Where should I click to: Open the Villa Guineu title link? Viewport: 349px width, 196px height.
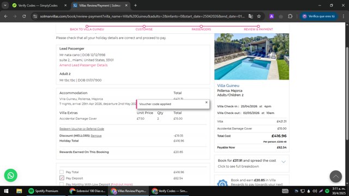click(x=228, y=85)
